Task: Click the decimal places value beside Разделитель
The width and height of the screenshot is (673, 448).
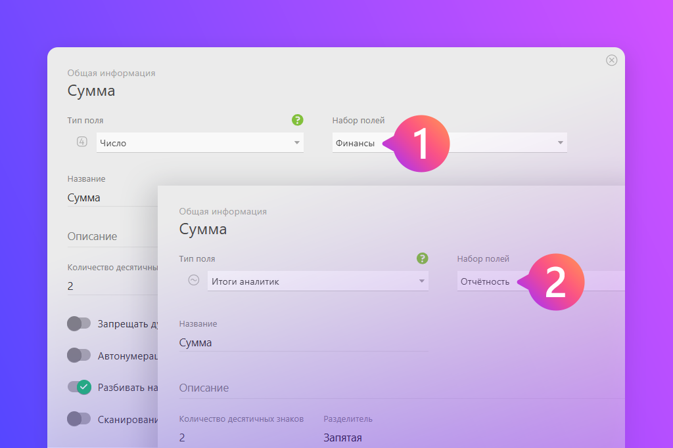Action: 183,438
